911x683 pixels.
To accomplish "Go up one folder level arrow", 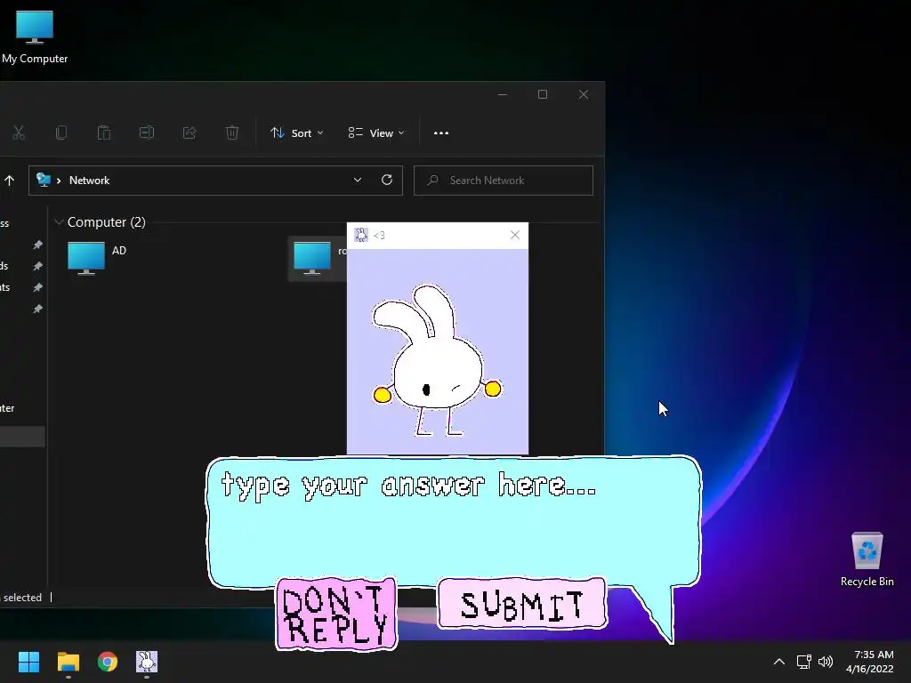I will click(9, 181).
